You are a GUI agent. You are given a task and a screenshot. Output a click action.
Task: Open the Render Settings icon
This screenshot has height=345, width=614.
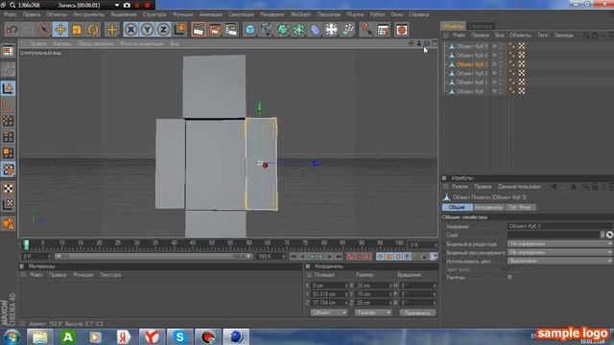click(x=231, y=30)
